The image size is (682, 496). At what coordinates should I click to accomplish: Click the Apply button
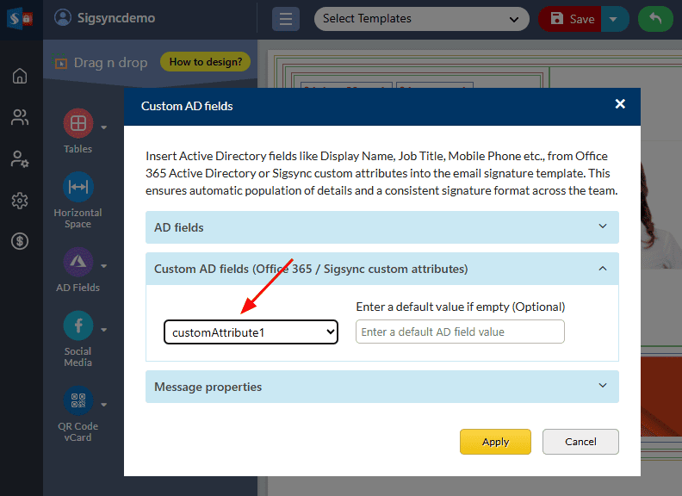(495, 442)
